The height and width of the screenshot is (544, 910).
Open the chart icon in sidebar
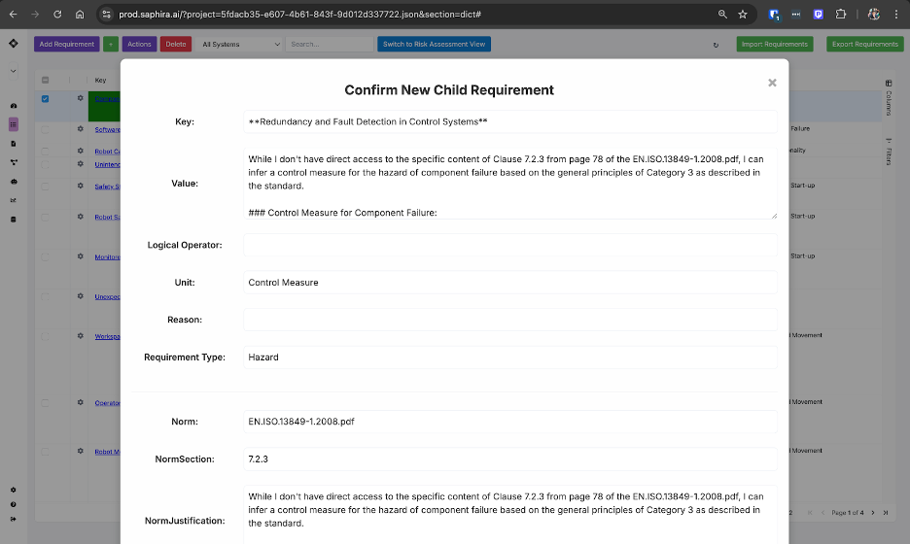click(x=14, y=200)
